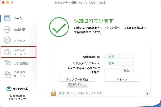Screen dimensions: 161x107
Task: Click the question mark help icon
Action: point(147,93)
